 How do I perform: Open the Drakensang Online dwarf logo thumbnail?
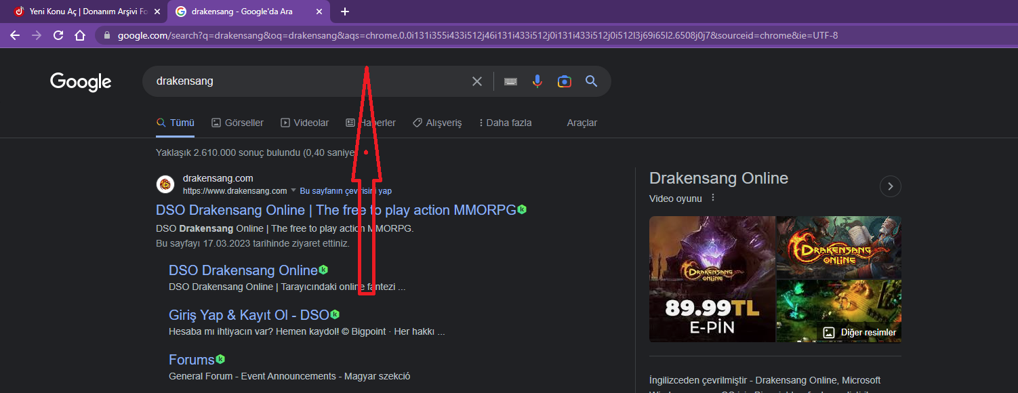[839, 247]
